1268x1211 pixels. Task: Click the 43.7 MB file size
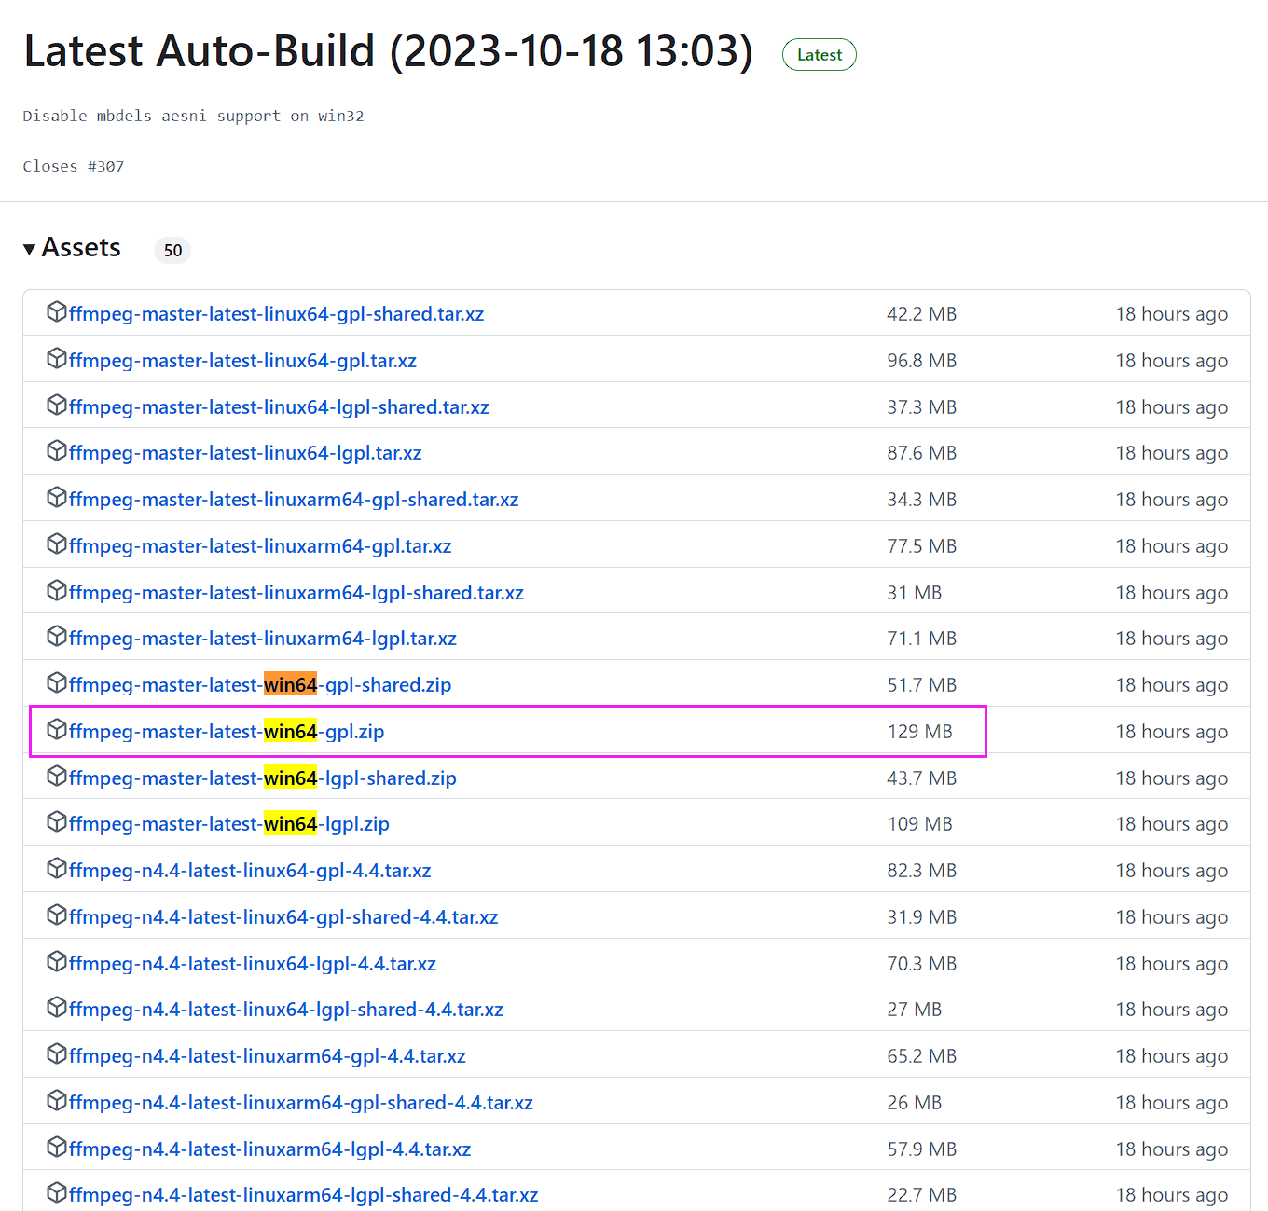[x=922, y=778]
